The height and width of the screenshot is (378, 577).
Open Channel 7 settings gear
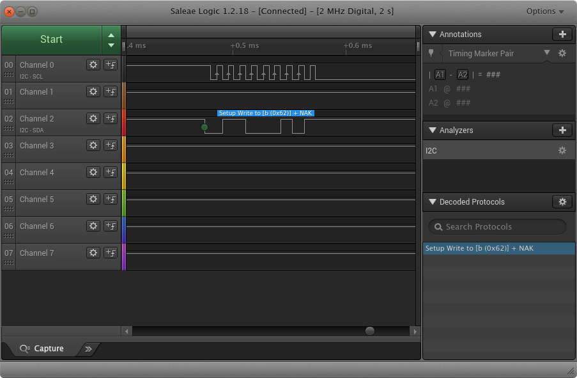tap(93, 253)
